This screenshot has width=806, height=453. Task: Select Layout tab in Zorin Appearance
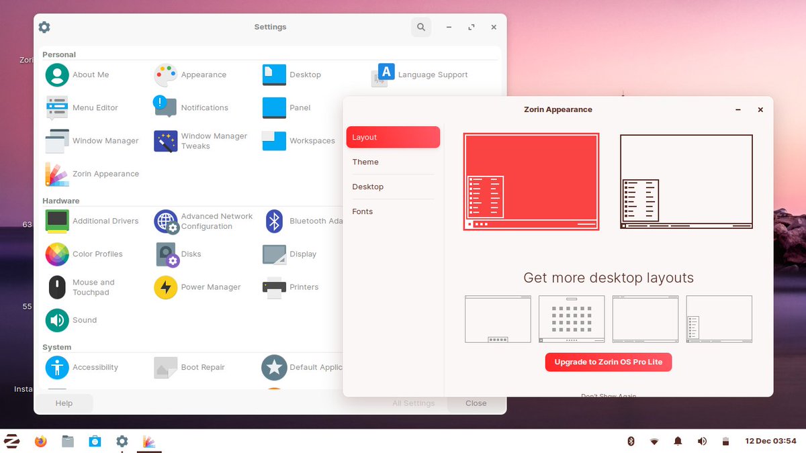393,137
